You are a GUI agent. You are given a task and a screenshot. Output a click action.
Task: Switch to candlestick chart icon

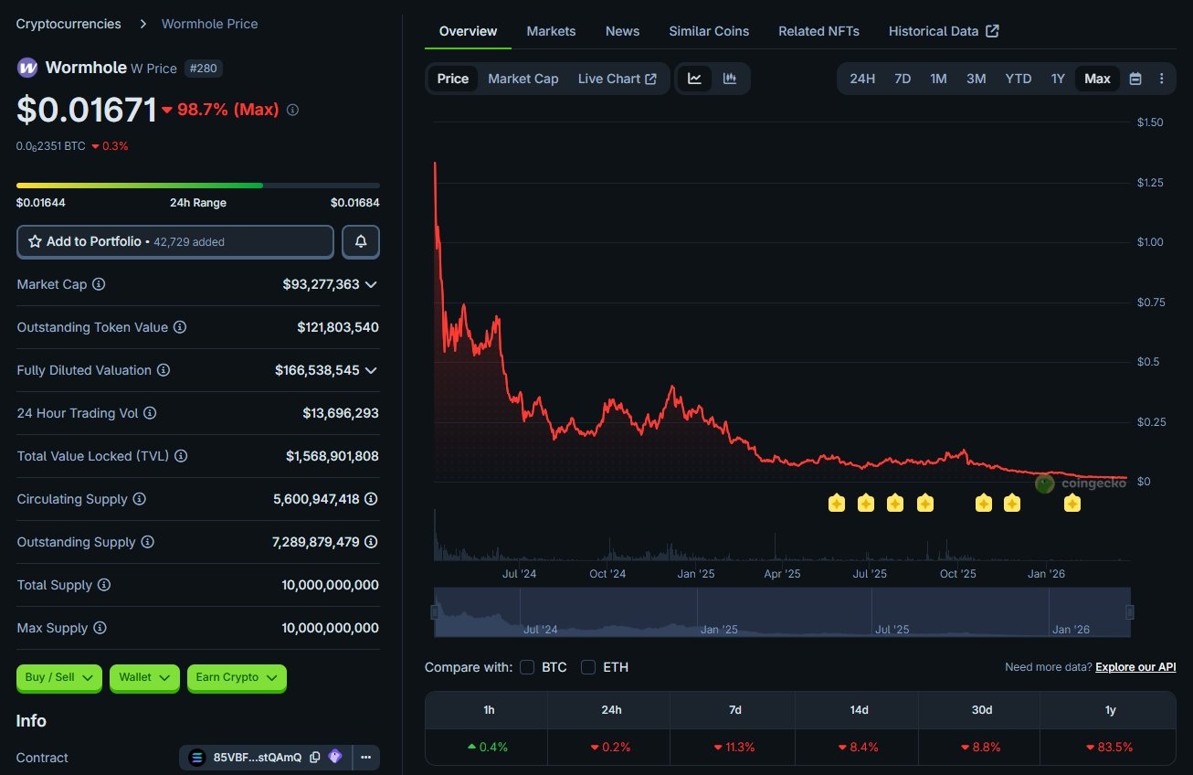[730, 79]
